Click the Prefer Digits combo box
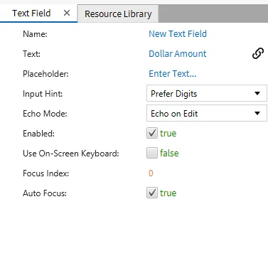 coord(207,93)
